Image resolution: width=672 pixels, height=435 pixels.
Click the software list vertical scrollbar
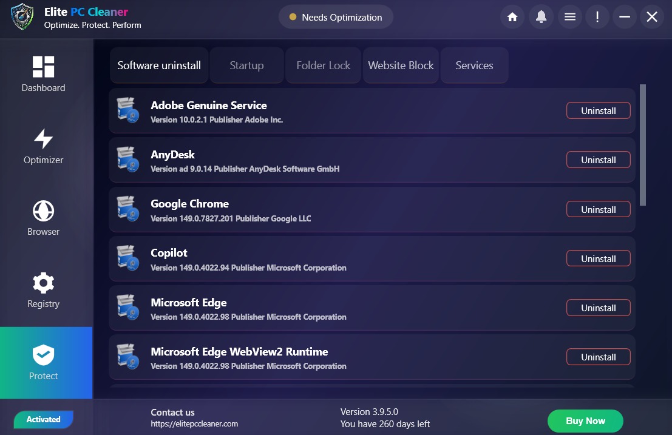coord(643,145)
